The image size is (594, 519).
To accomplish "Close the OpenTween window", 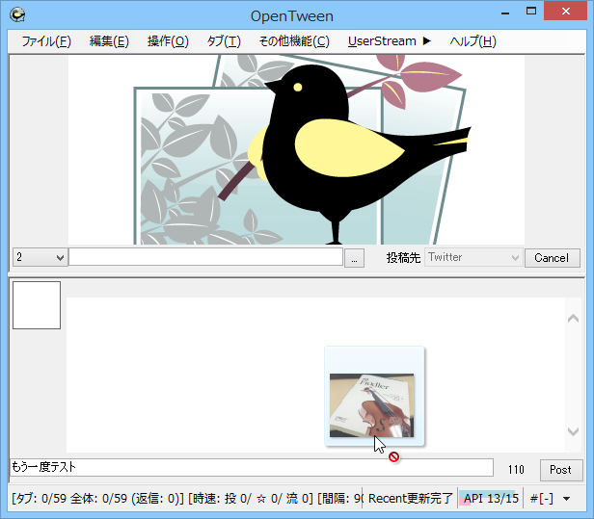I will (x=566, y=11).
